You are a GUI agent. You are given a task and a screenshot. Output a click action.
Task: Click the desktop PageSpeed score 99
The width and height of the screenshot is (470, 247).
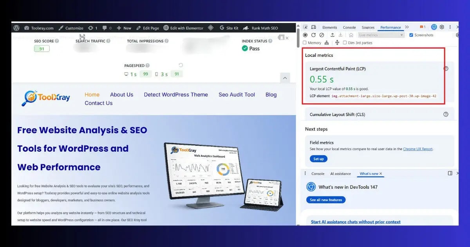pos(145,74)
